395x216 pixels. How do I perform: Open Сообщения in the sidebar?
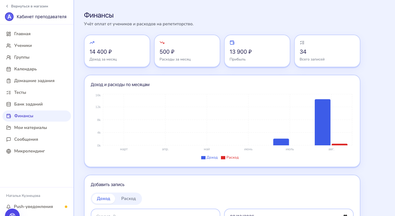pos(37,139)
